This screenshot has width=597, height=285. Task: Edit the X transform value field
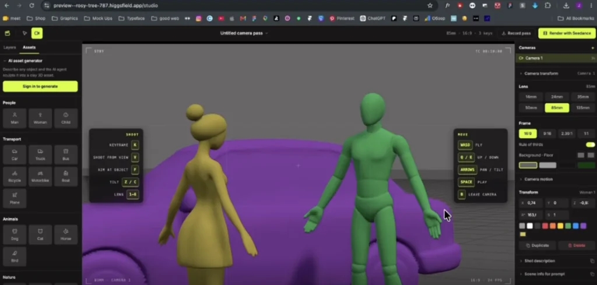tap(531, 203)
